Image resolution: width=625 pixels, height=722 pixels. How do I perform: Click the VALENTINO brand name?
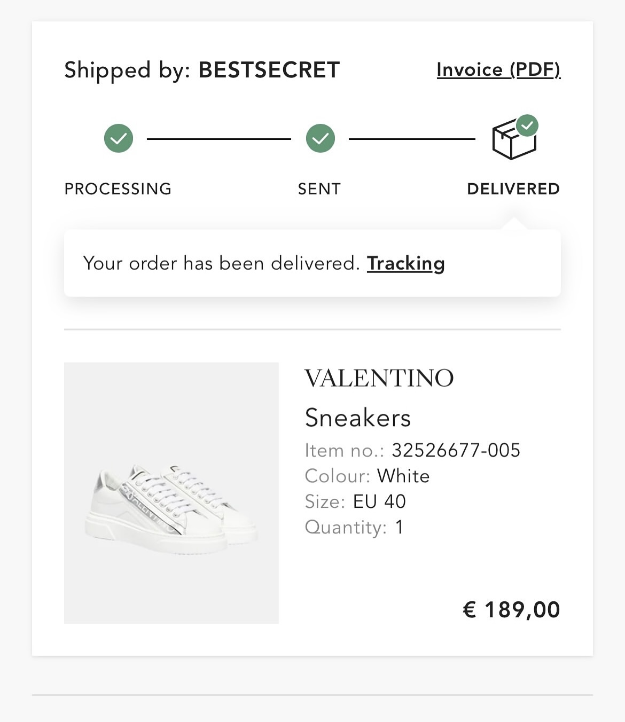(x=379, y=378)
